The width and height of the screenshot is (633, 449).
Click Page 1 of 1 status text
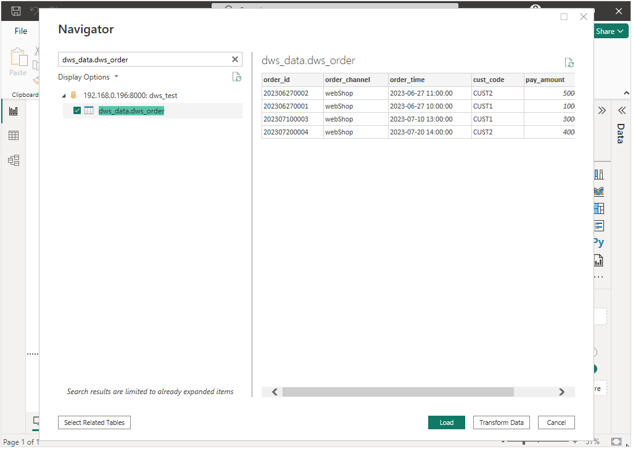point(21,442)
